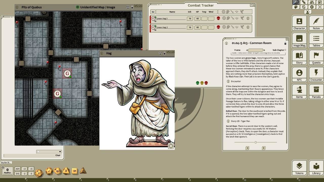Open the Tokens bag

(299, 167)
